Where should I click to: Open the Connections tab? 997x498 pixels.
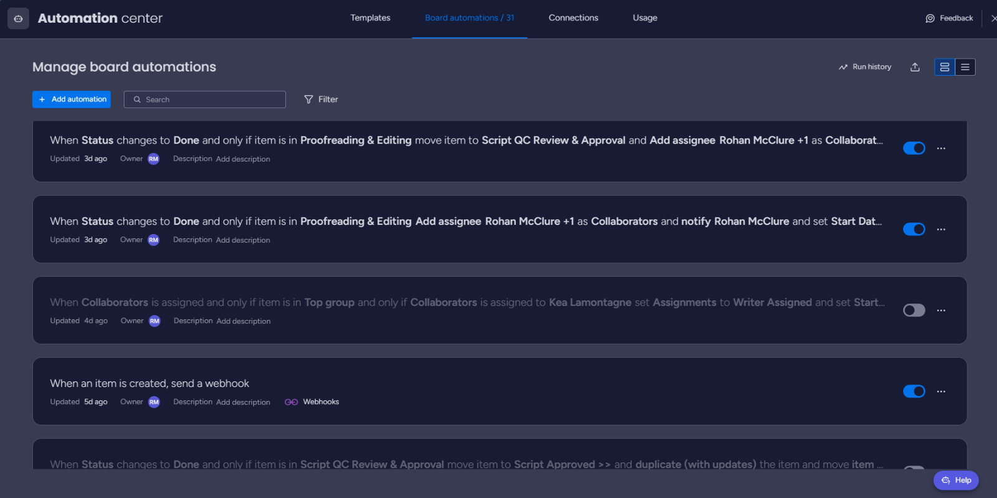[573, 18]
